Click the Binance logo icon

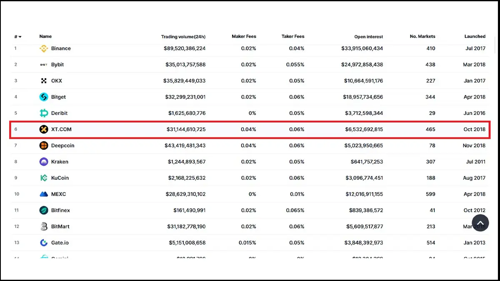click(x=44, y=48)
